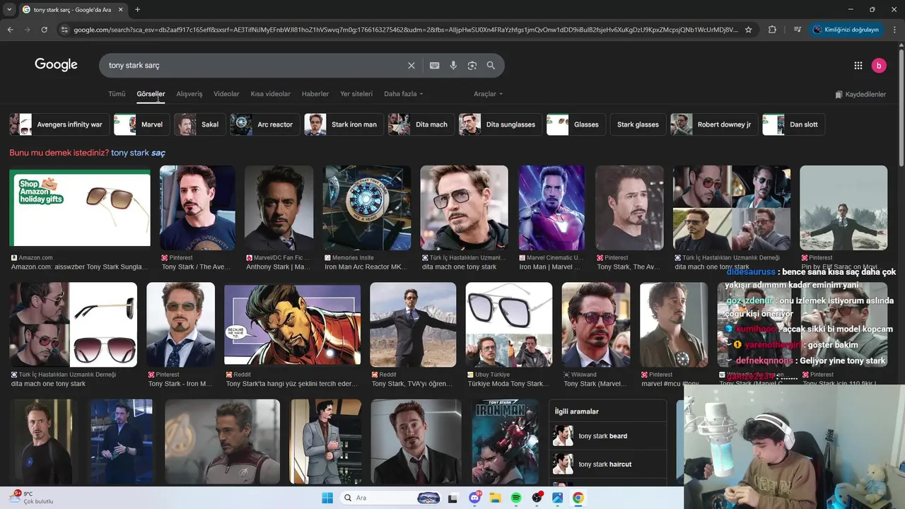The width and height of the screenshot is (905, 509).
Task: Filter by Dita sunglasses chip
Action: (x=500, y=124)
